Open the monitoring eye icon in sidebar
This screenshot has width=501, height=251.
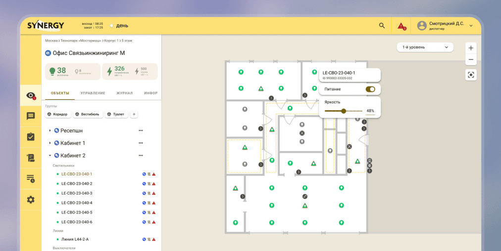(x=31, y=96)
